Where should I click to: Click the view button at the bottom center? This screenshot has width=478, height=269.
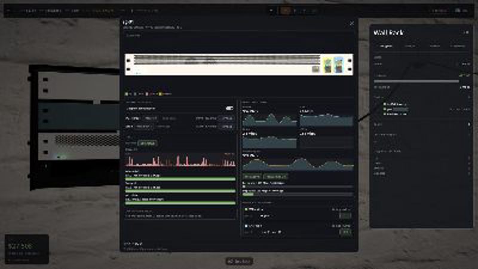tap(239, 261)
